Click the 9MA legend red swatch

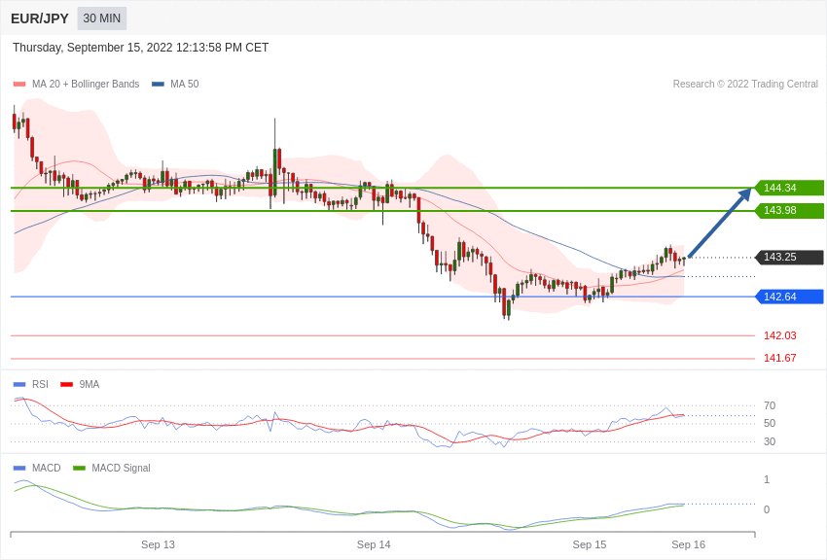click(x=67, y=385)
